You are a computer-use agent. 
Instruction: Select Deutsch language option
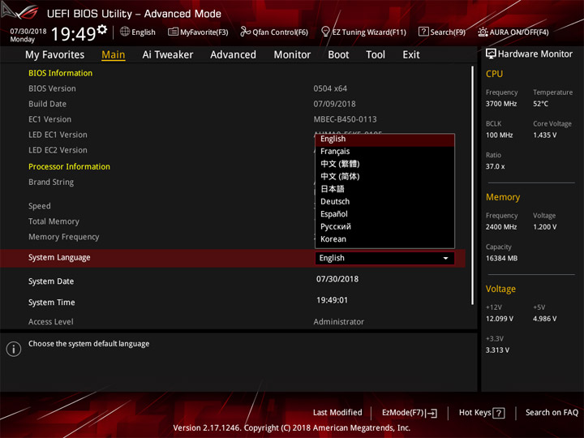384,201
